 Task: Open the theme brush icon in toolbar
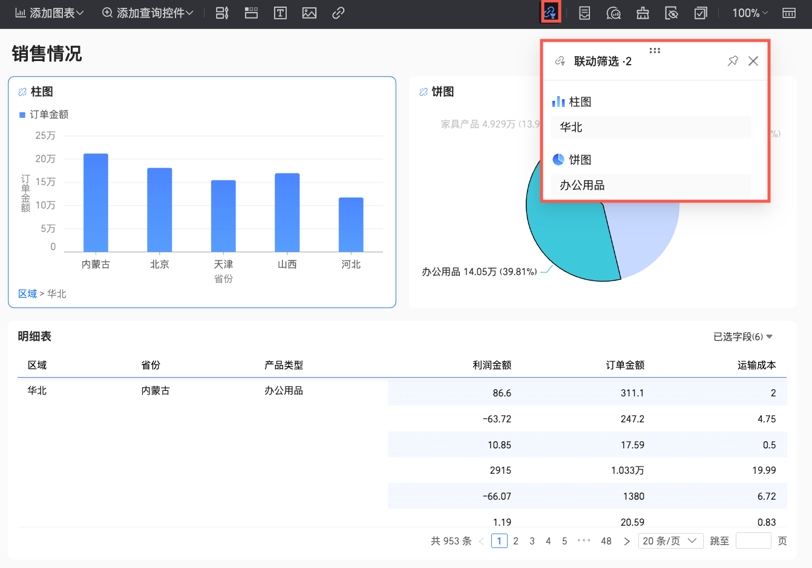tap(643, 13)
